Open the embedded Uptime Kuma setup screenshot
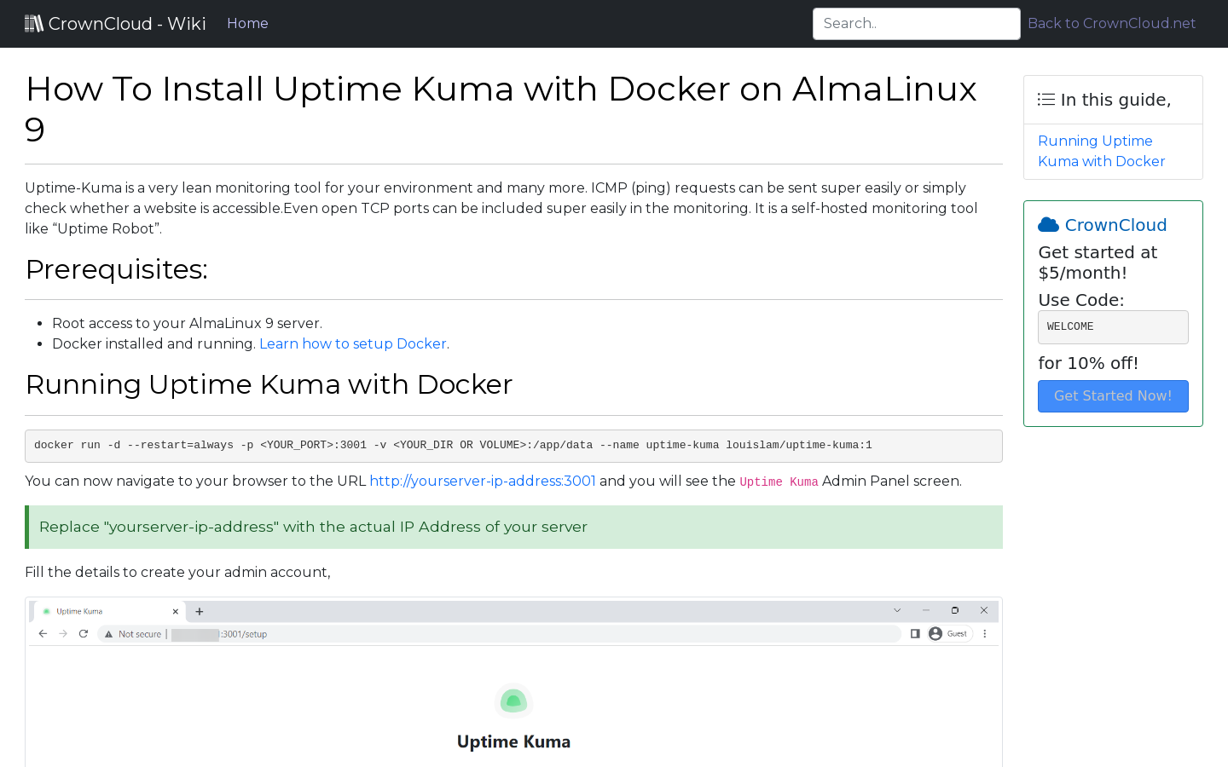The height and width of the screenshot is (767, 1228). pyautogui.click(x=513, y=682)
